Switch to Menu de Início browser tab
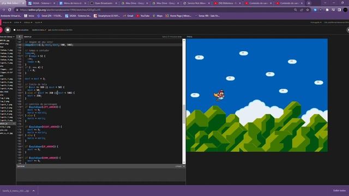The height and width of the screenshot is (196, 349). coord(73,3)
